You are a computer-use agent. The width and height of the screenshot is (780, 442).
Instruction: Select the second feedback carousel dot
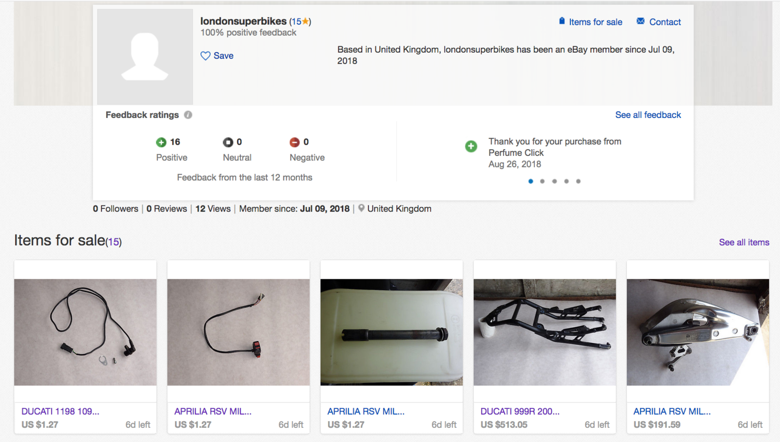pyautogui.click(x=542, y=181)
